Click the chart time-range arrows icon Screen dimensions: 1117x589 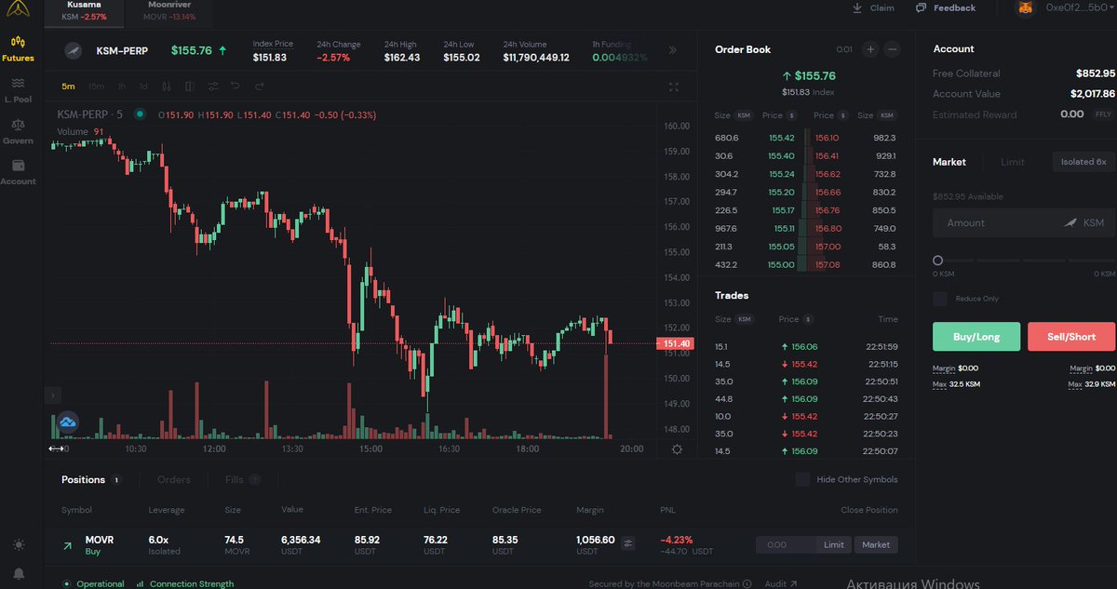(x=56, y=448)
